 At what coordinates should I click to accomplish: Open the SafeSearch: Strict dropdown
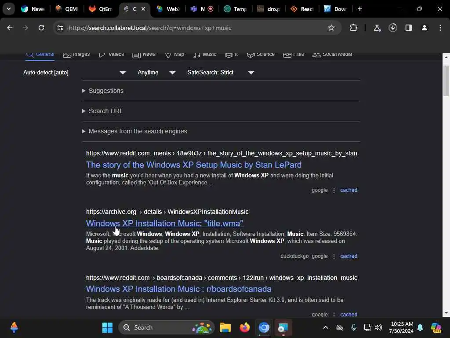click(221, 73)
